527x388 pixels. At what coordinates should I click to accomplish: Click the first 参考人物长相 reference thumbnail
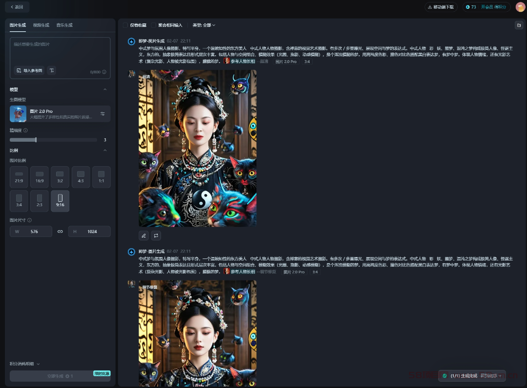coord(227,61)
